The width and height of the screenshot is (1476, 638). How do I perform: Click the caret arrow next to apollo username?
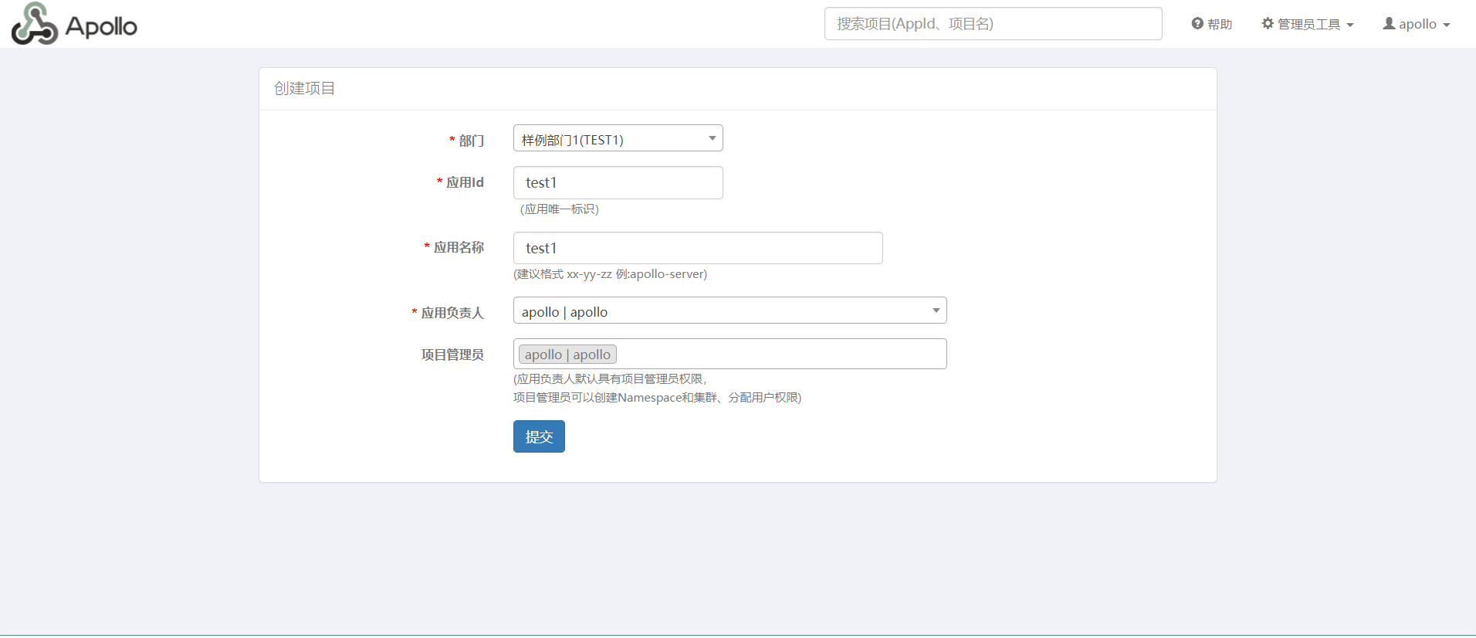pyautogui.click(x=1446, y=25)
